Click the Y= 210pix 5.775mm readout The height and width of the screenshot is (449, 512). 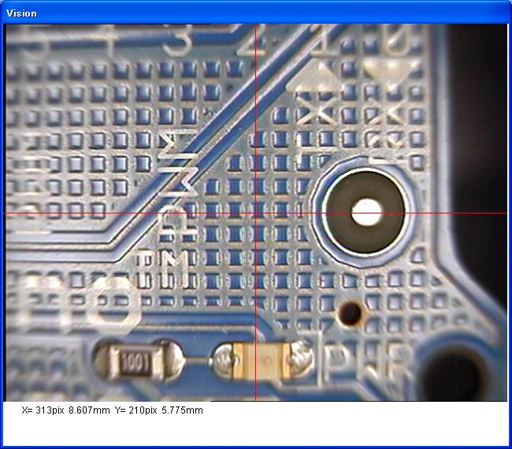158,410
